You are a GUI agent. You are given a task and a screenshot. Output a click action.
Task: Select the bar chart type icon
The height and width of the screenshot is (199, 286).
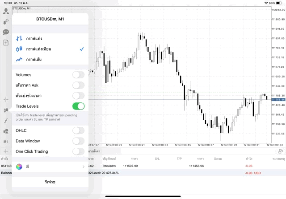[x=19, y=39]
